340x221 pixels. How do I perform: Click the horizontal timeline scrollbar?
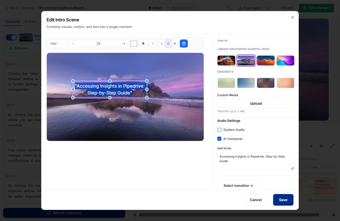229,215
